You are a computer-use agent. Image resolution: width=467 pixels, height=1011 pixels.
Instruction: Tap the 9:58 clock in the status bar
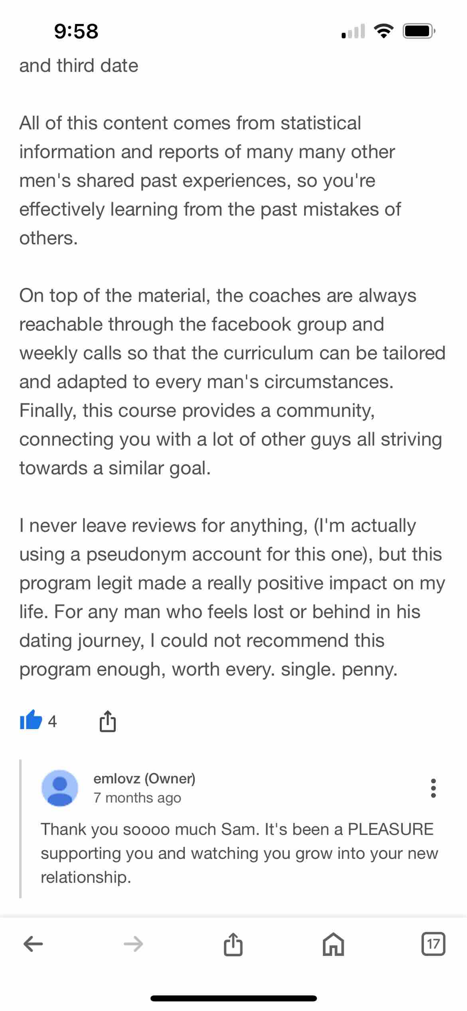click(x=76, y=31)
